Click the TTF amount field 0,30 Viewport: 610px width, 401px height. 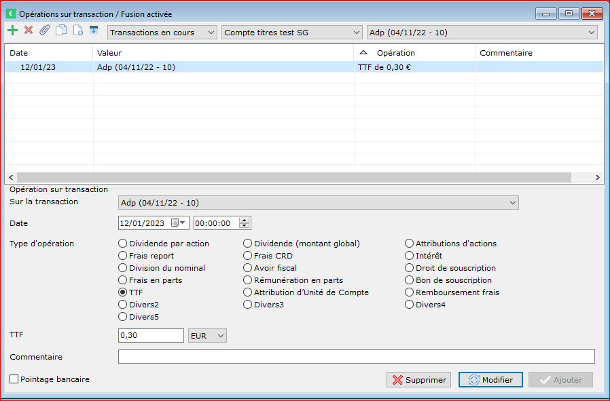tap(151, 336)
